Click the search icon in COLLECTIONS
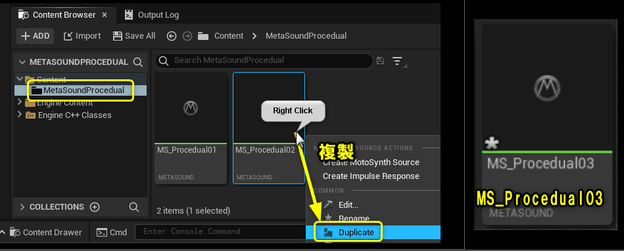 coord(134,207)
